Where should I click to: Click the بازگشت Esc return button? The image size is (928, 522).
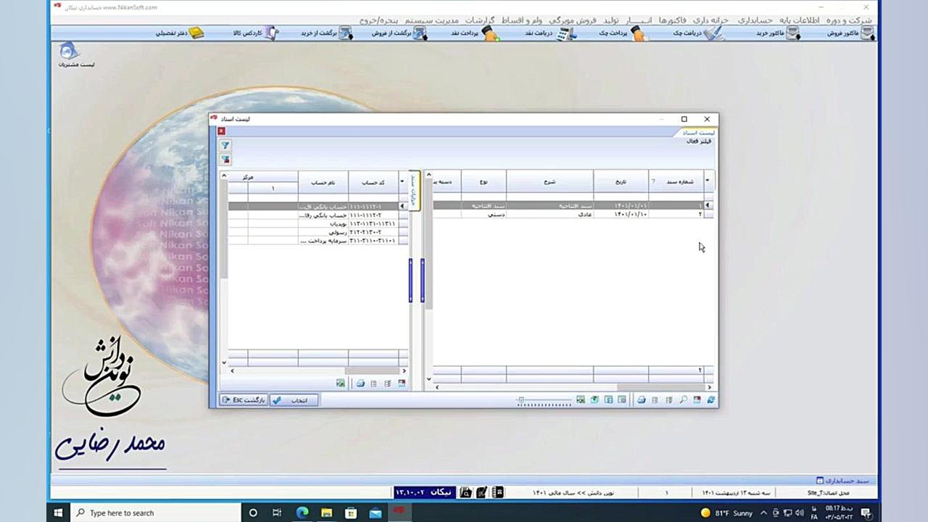click(x=244, y=400)
